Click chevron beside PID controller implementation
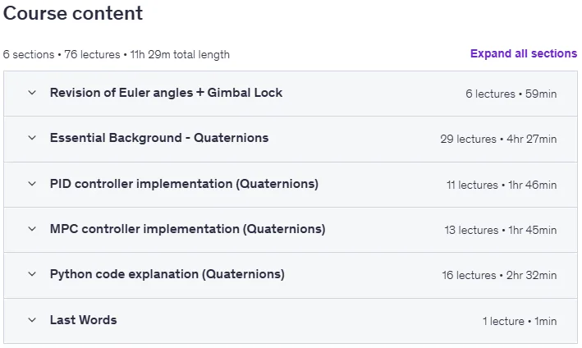Screen dimensions: 582x348 pos(32,184)
